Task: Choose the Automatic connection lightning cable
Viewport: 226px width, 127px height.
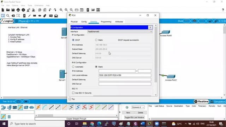Action: pos(38,107)
